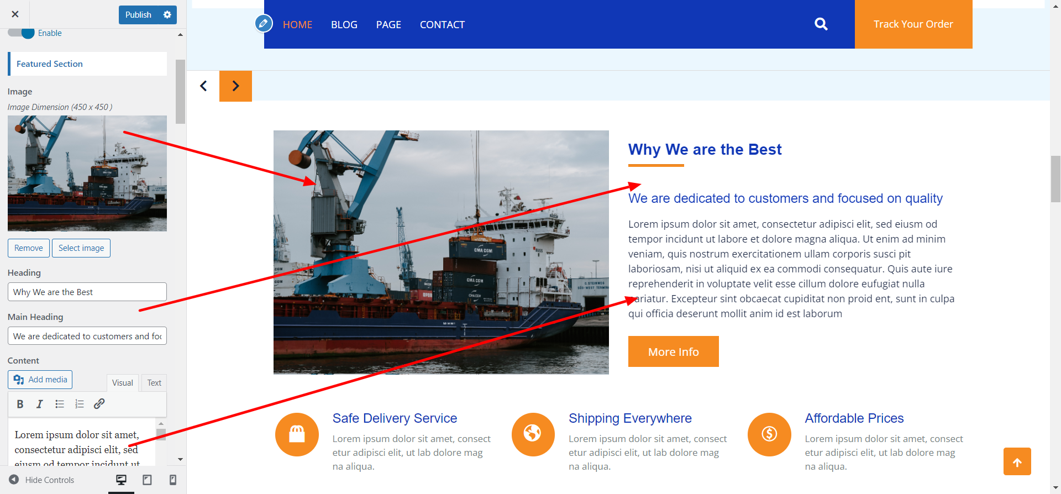Click into the Heading text field
Viewport: 1061px width, 494px height.
87,292
